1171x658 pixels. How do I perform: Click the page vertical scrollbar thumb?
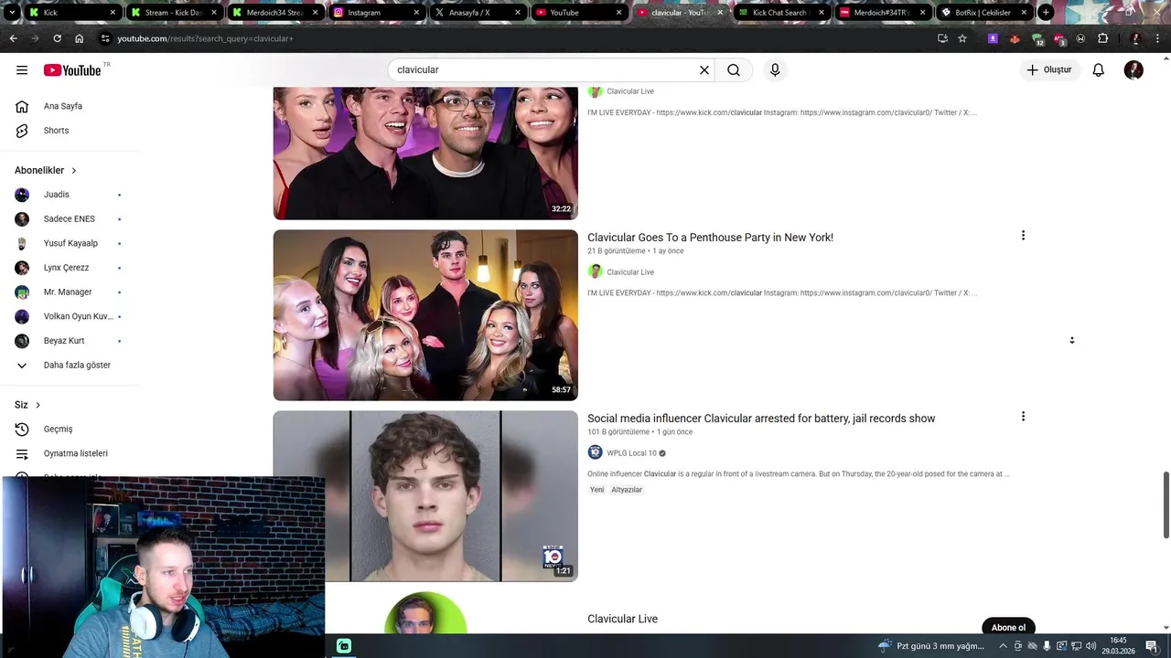click(x=1166, y=505)
